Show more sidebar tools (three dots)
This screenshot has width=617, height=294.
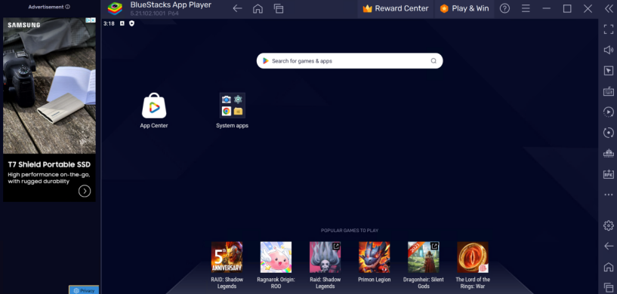[x=609, y=194]
